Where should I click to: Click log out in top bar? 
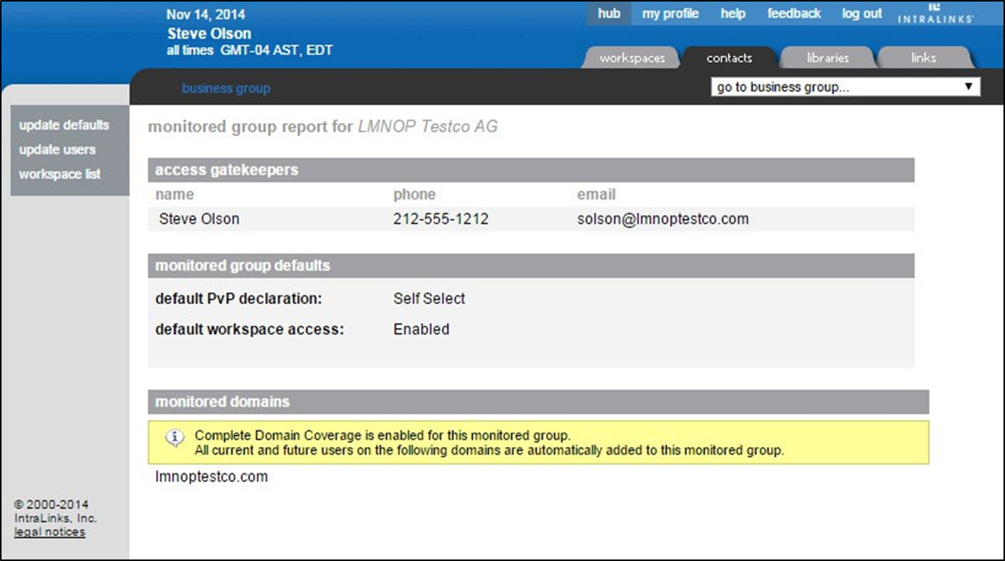[862, 14]
